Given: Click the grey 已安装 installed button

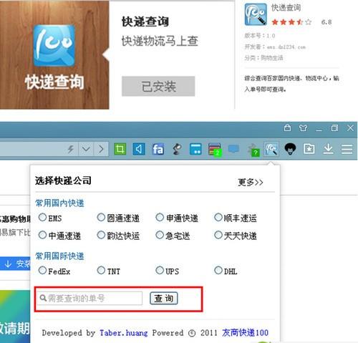Looking at the screenshot, I should pyautogui.click(x=158, y=86).
